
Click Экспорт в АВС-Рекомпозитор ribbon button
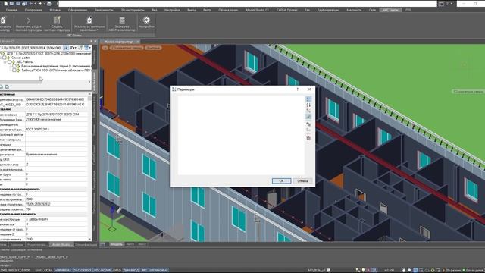pyautogui.click(x=122, y=24)
